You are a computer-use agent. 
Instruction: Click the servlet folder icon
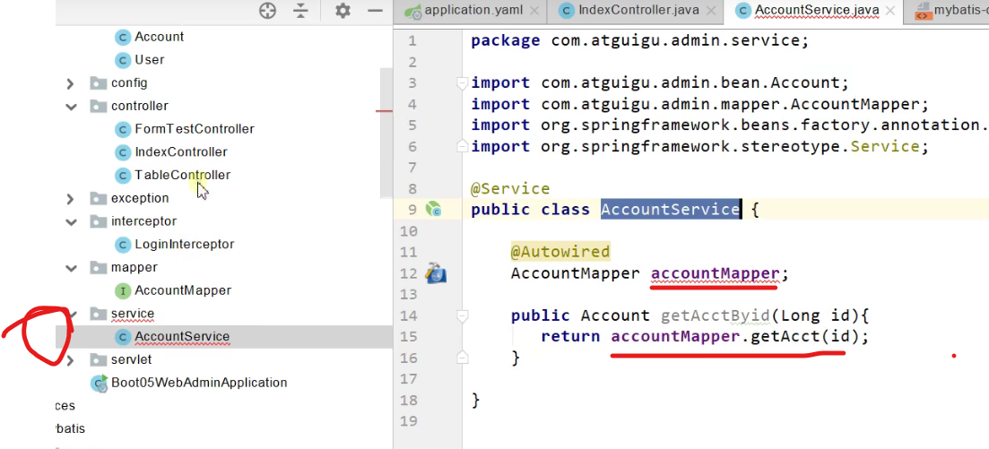click(99, 359)
